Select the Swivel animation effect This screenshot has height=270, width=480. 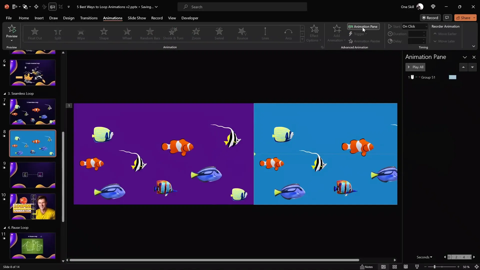[219, 34]
